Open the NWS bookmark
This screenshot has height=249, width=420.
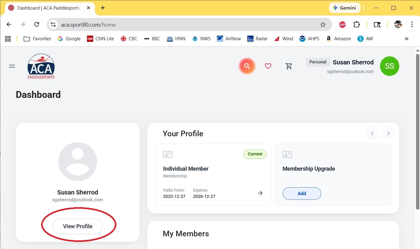201,38
